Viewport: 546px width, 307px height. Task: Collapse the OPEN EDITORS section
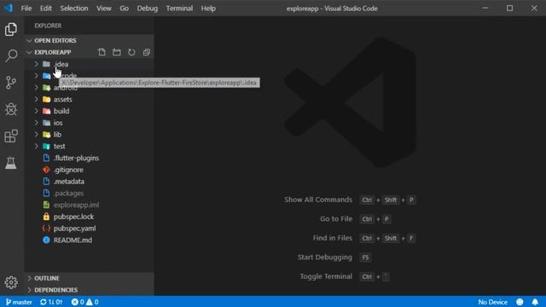tap(30, 40)
